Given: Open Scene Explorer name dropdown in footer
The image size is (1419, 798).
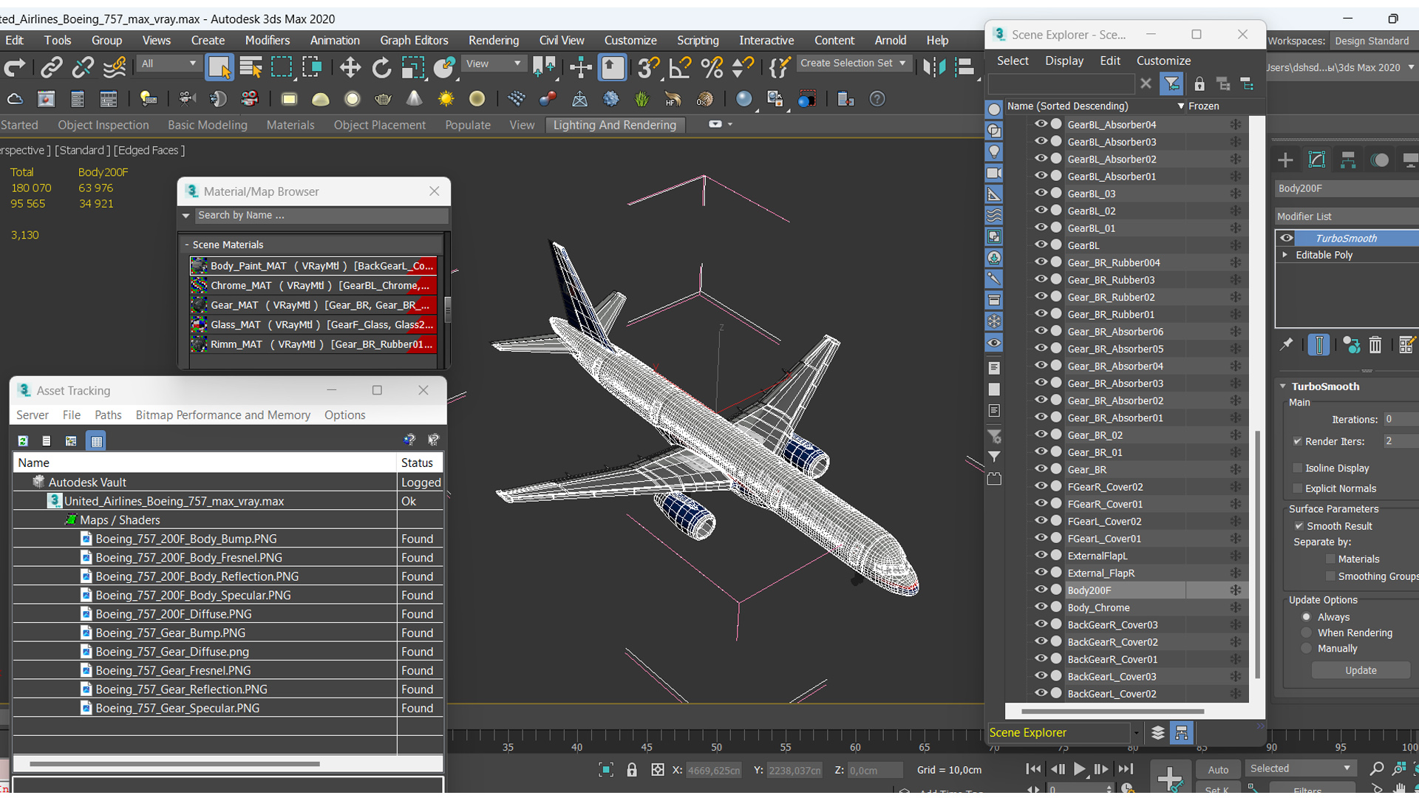Looking at the screenshot, I should click(1136, 733).
